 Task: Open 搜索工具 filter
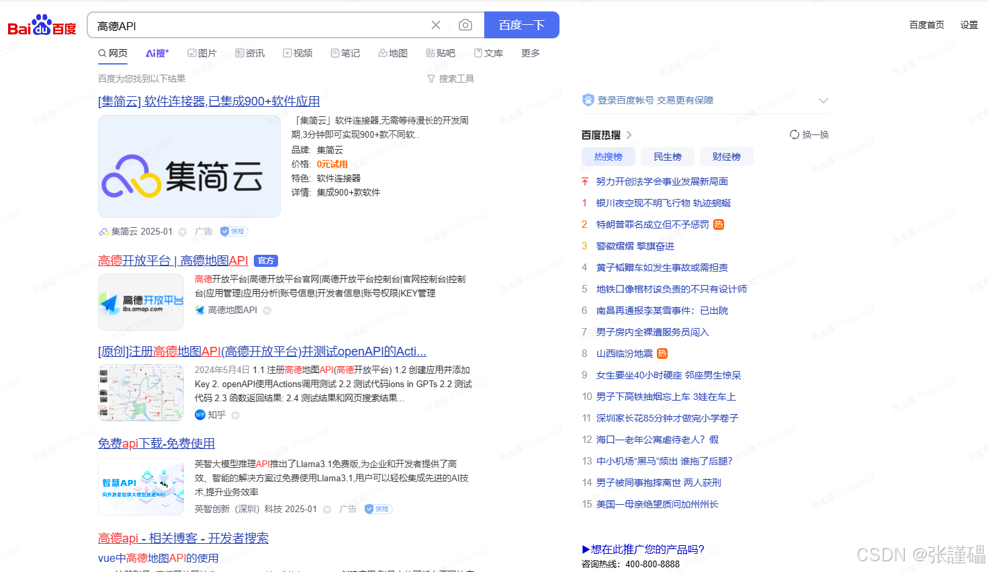click(x=457, y=79)
